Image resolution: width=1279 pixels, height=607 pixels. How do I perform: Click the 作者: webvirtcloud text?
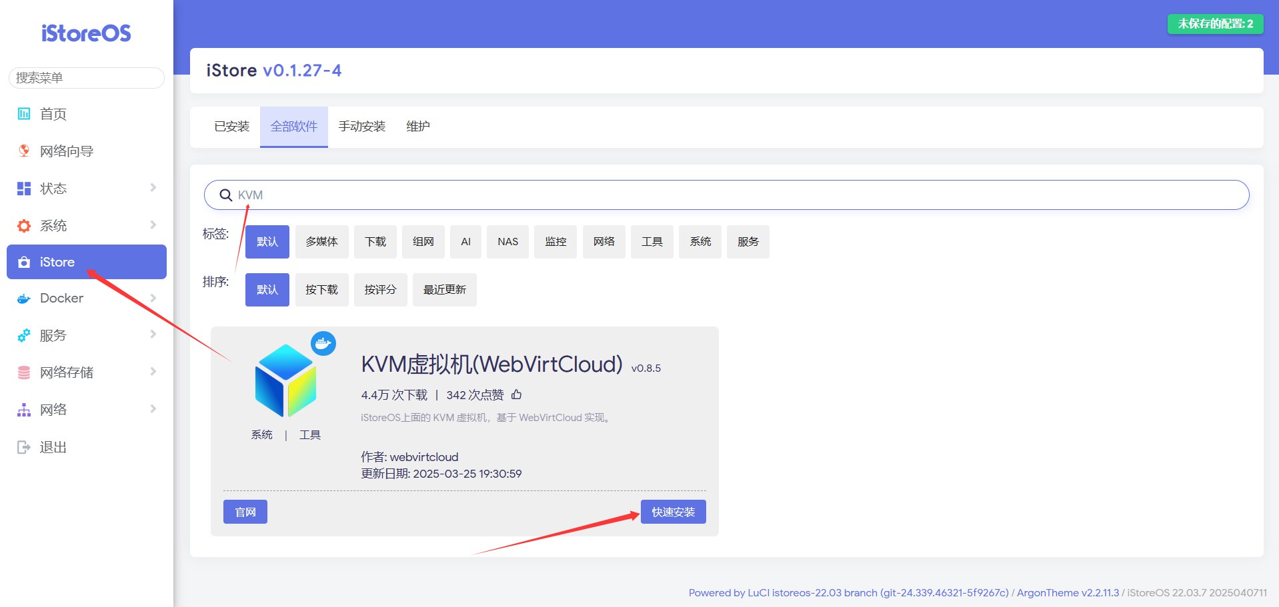pos(409,457)
